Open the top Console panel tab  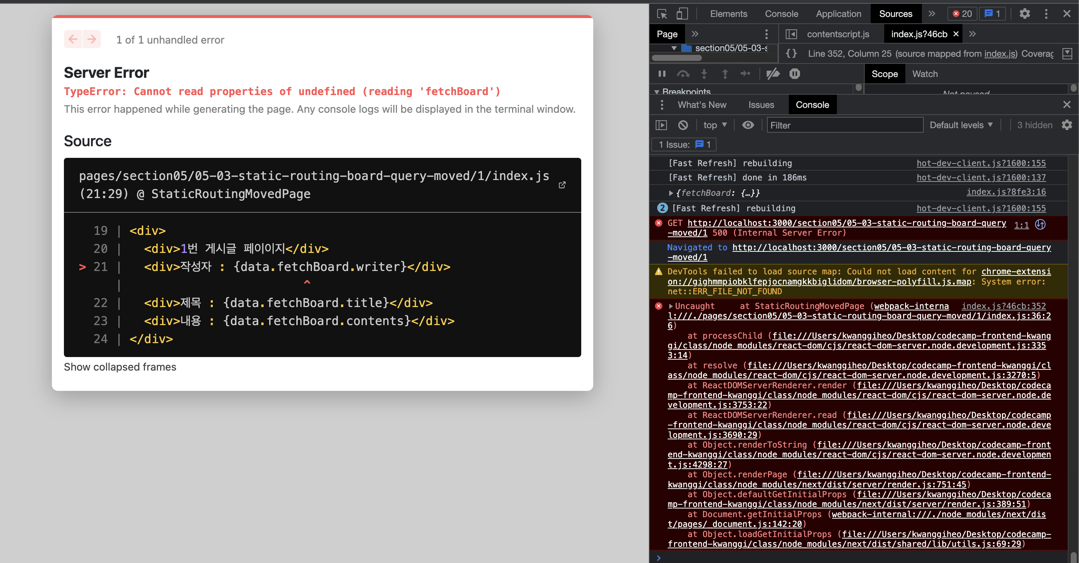coord(781,14)
